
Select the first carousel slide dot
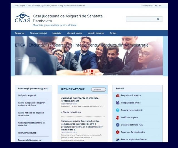pos(85,71)
